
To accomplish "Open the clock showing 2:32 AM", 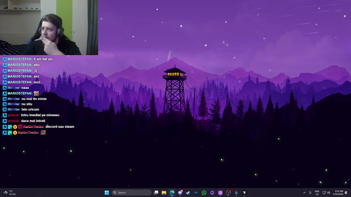I will pyautogui.click(x=338, y=193).
